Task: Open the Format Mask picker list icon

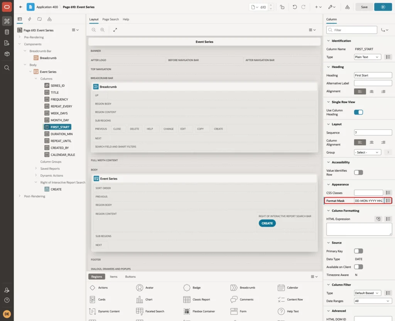Action: click(388, 201)
